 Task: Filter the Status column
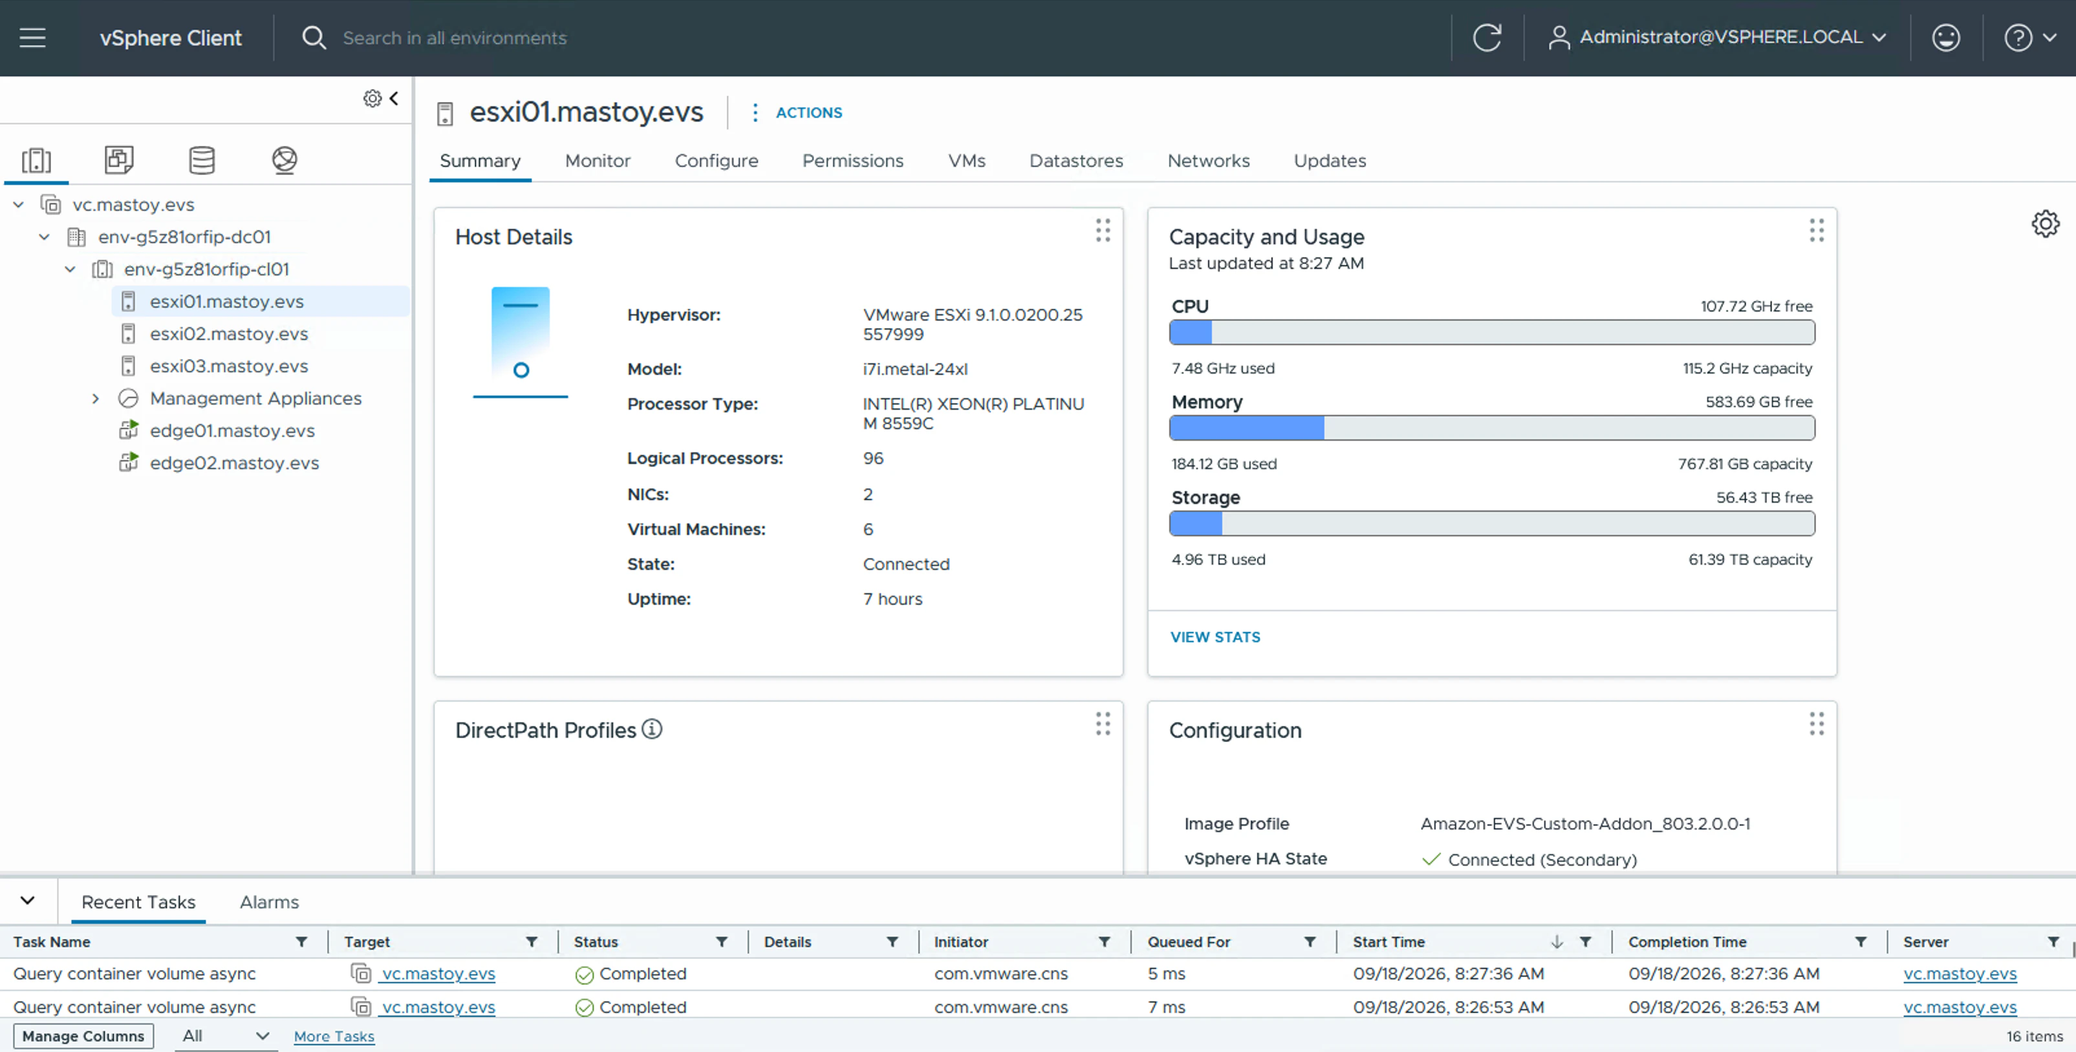click(x=722, y=942)
